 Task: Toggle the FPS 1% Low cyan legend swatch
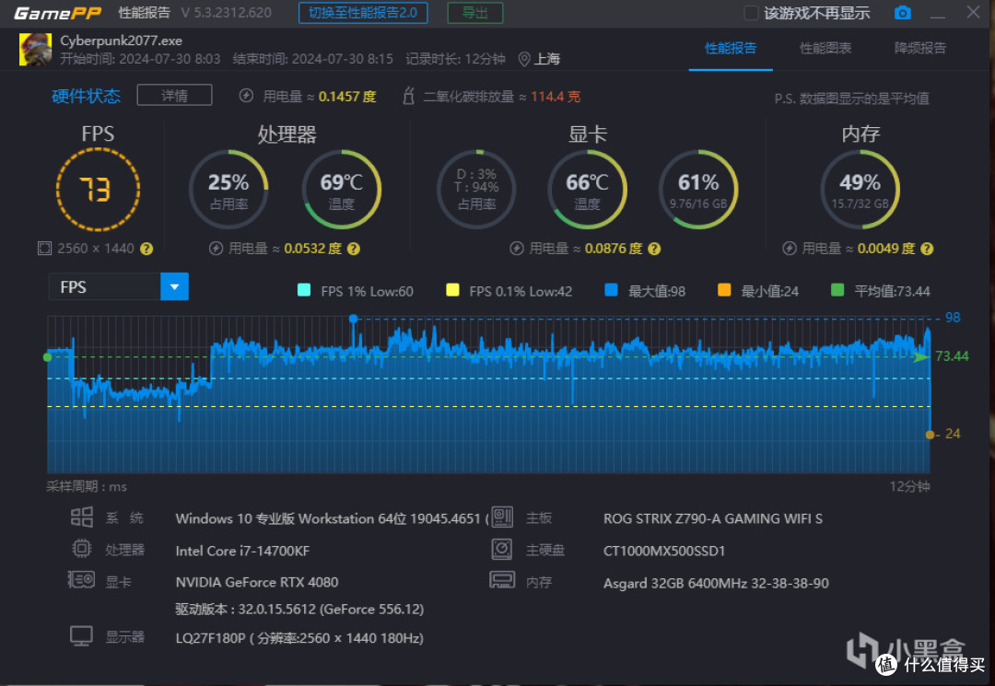(x=304, y=290)
